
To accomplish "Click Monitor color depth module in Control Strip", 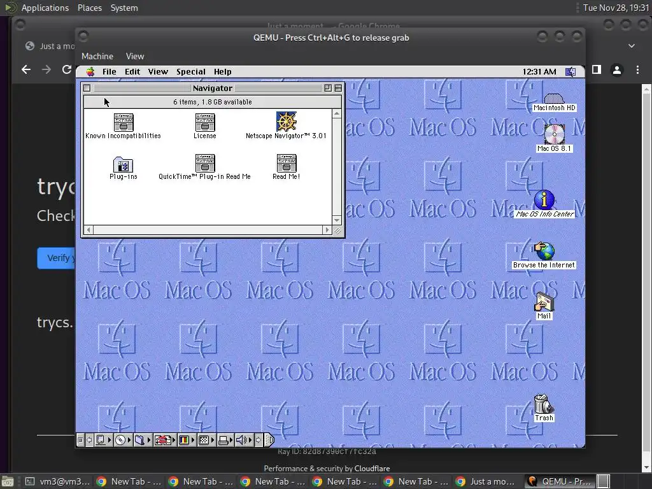I will pyautogui.click(x=184, y=440).
